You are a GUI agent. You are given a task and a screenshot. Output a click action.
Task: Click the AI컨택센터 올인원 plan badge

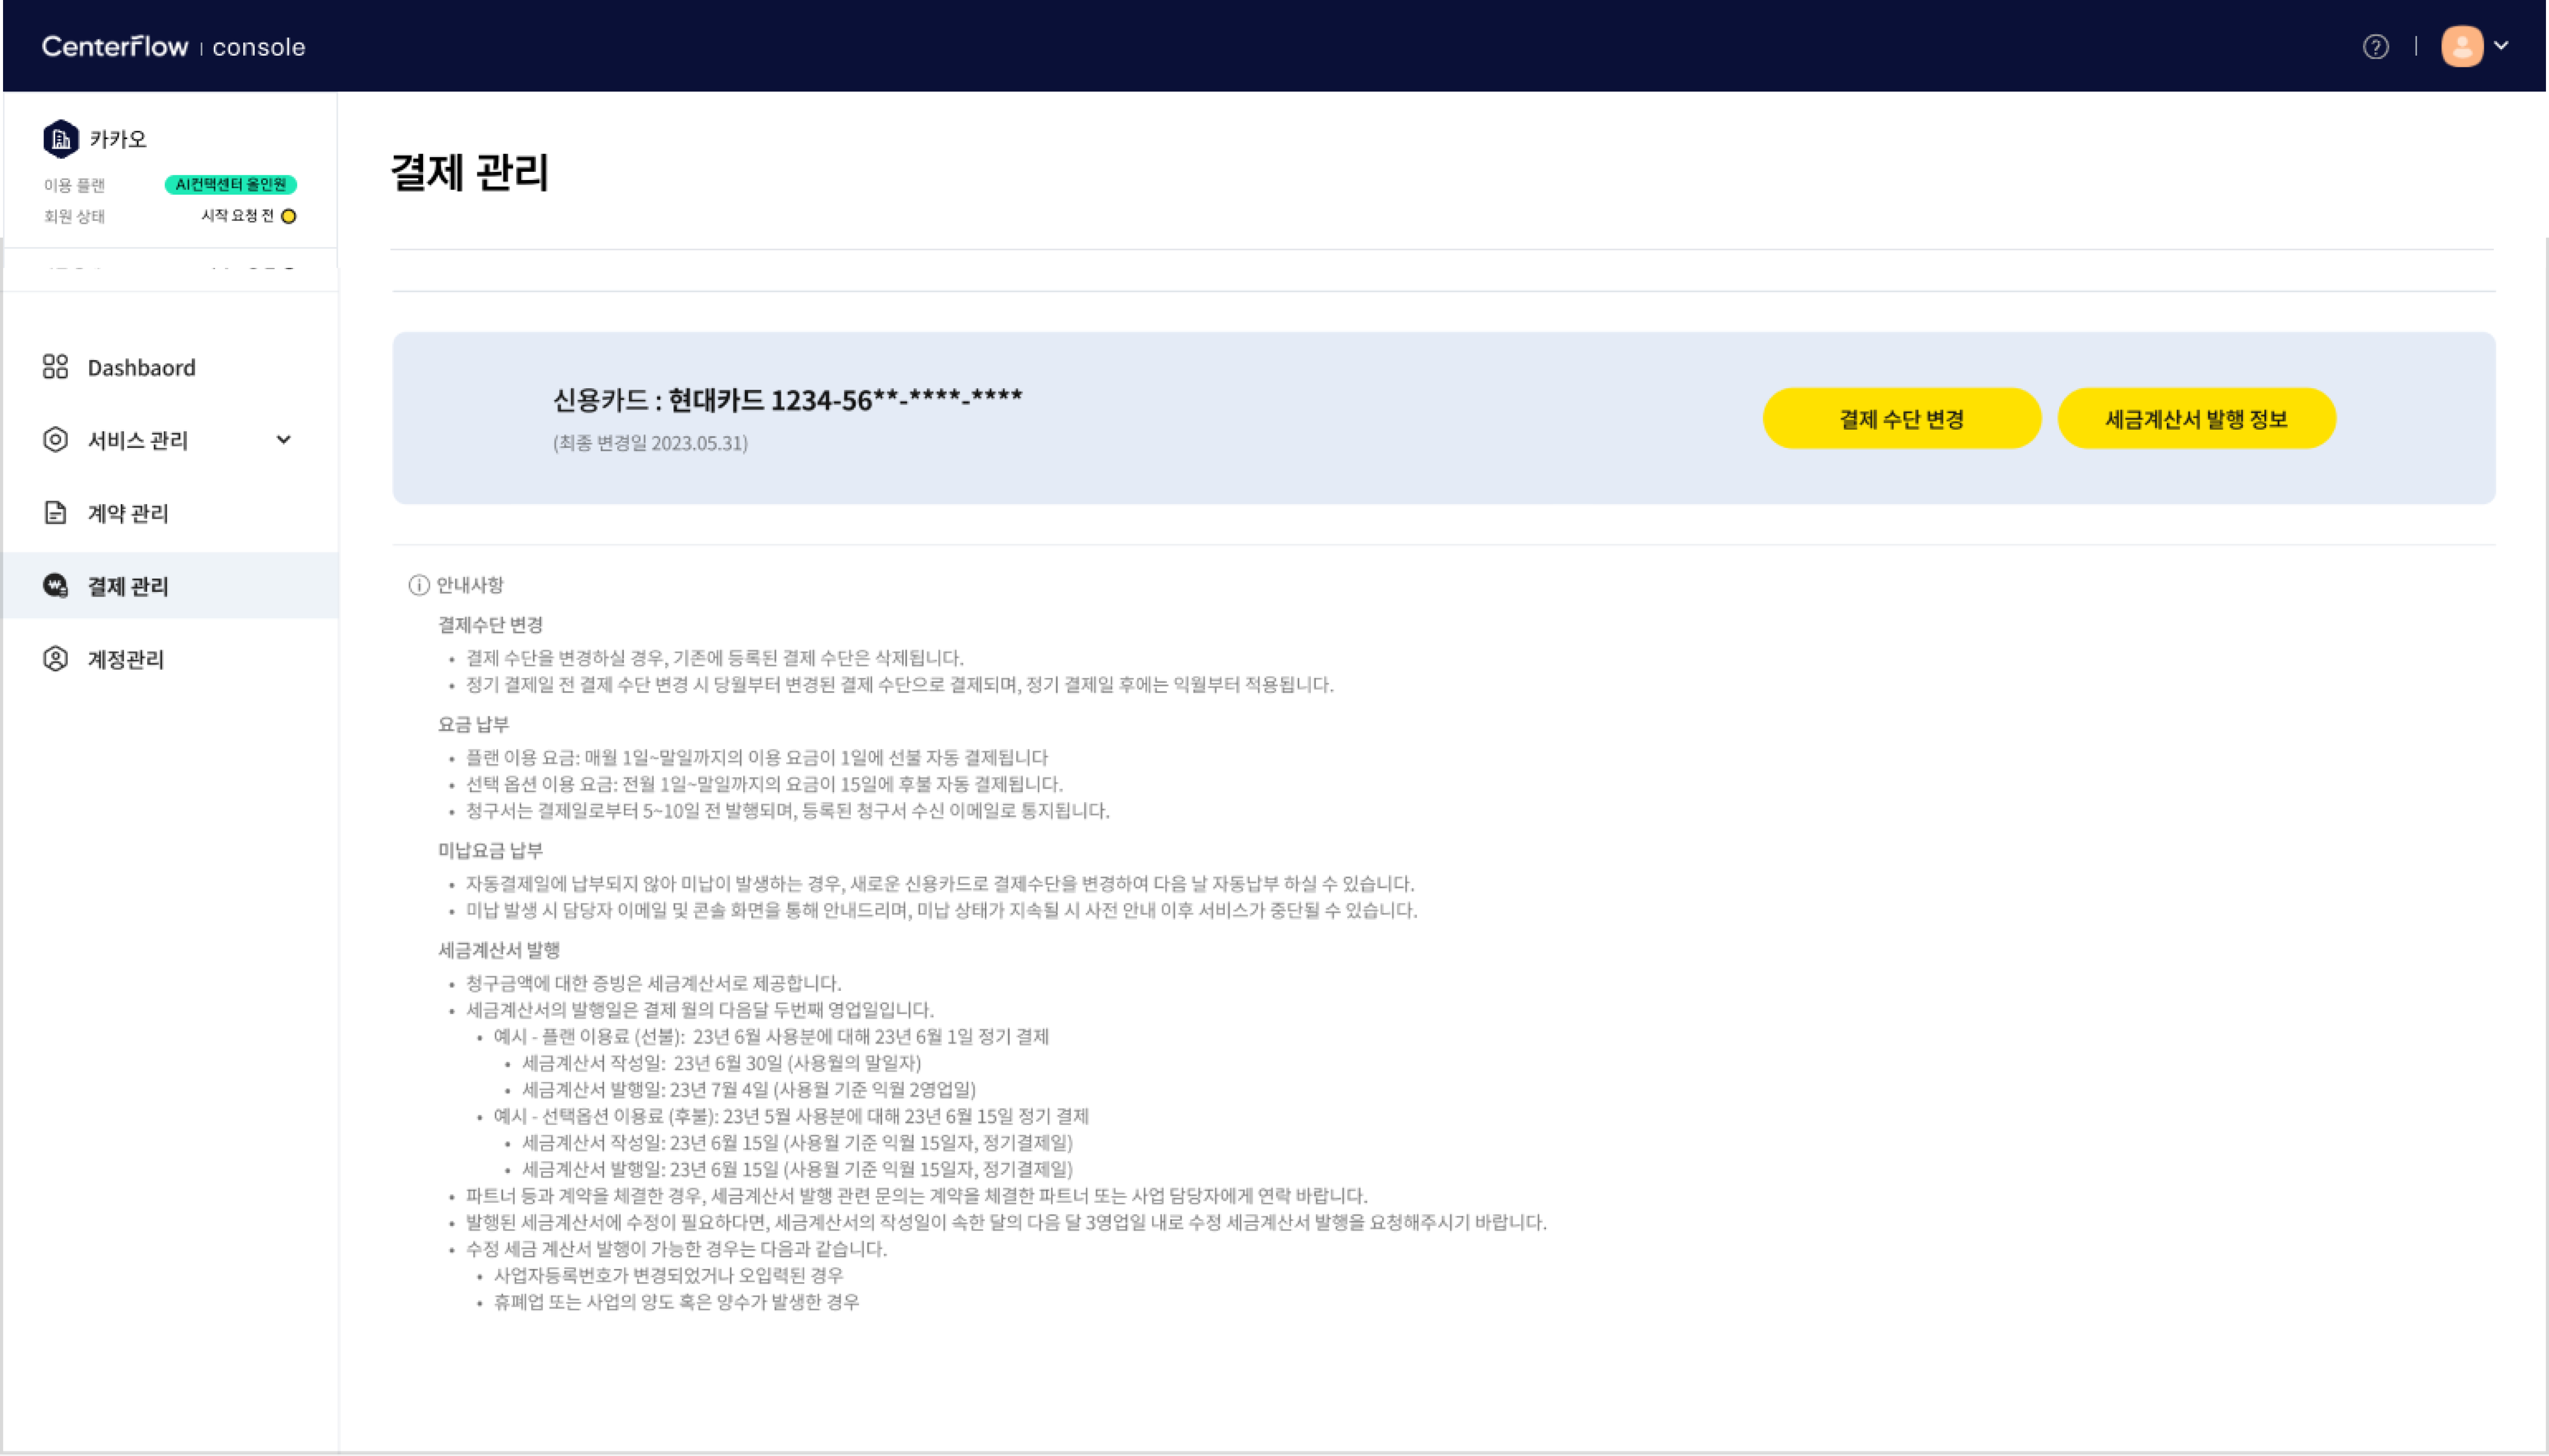pyautogui.click(x=230, y=185)
